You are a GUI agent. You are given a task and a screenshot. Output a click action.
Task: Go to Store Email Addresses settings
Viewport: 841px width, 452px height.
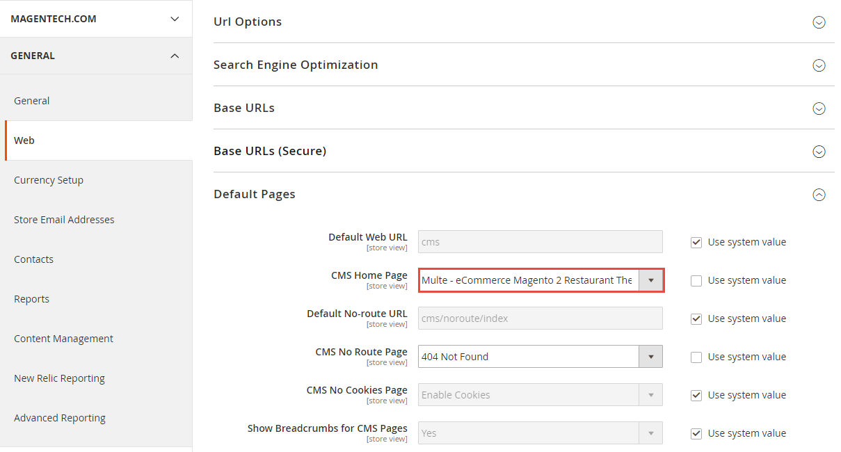[x=64, y=220]
